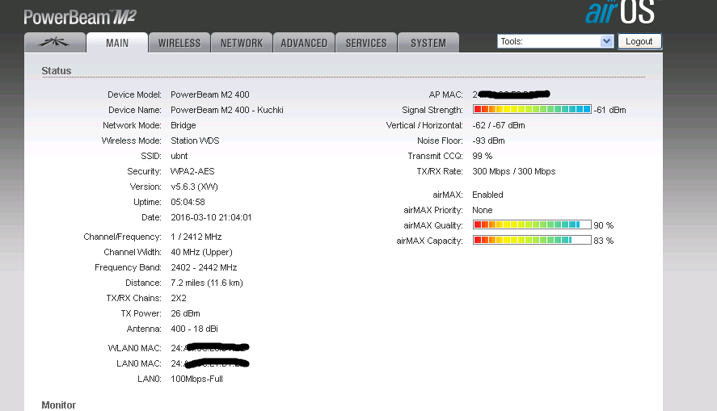Click TX/RX Chains value '2X2'
Screen dimensions: 717x411
[x=179, y=298]
